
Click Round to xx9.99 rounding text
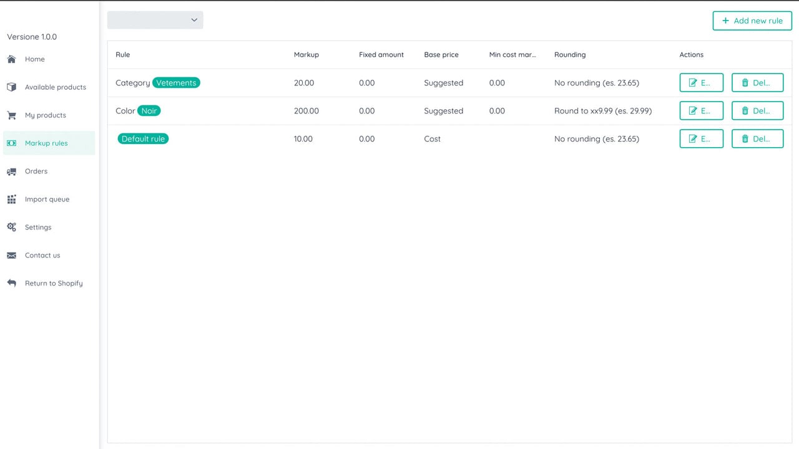coord(603,111)
